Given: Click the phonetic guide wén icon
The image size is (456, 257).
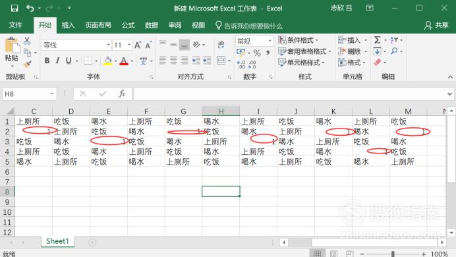Looking at the screenshot, I should 143,61.
